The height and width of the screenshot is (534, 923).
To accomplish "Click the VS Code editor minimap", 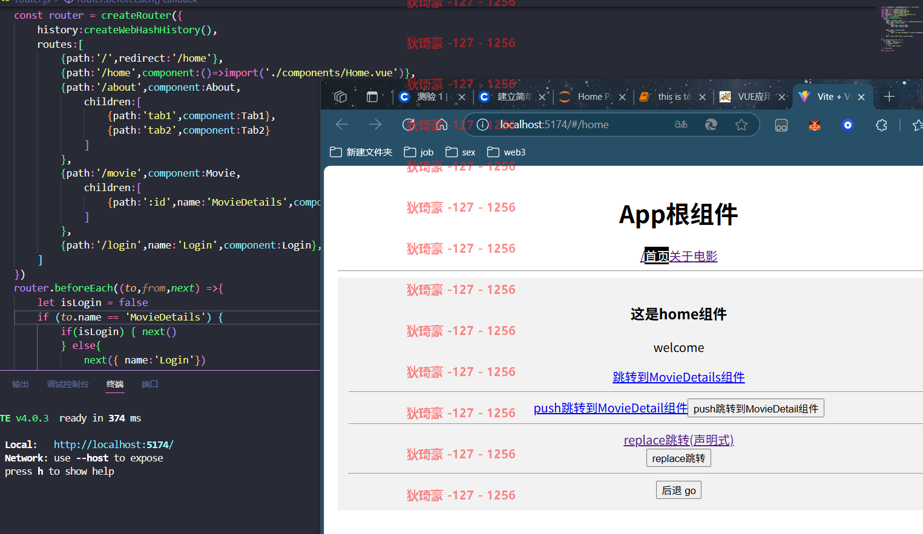I will 900,29.
